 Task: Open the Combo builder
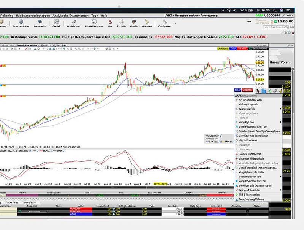click(134, 23)
